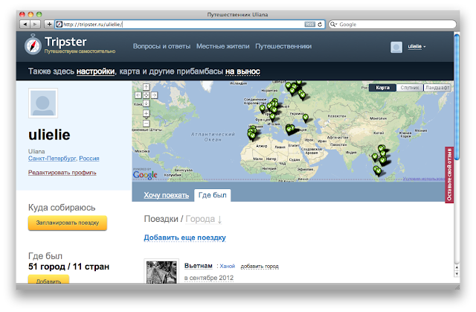The height and width of the screenshot is (312, 476).
Task: Open Местные жители menu
Action: (223, 46)
